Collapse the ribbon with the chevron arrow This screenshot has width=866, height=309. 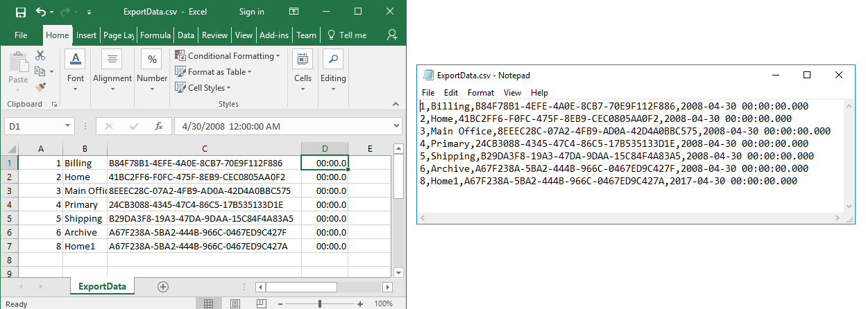[397, 105]
